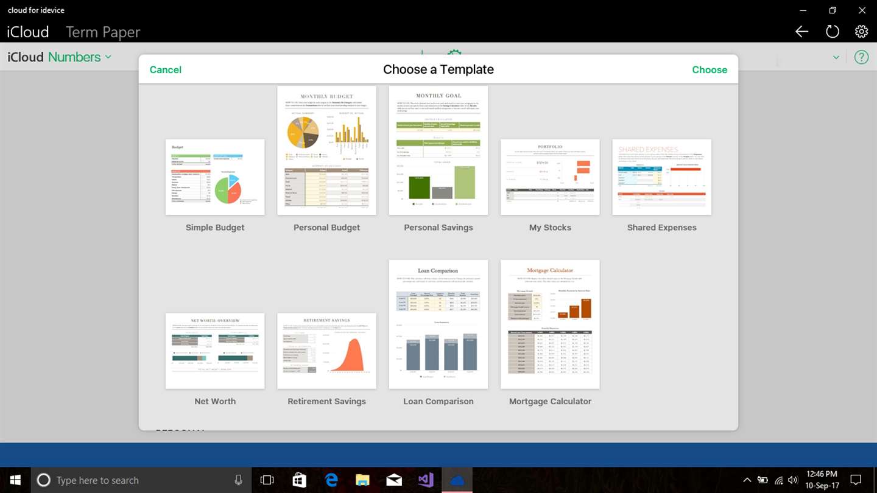The width and height of the screenshot is (877, 493).
Task: Select the Simple Budget template thumbnail
Action: click(215, 177)
